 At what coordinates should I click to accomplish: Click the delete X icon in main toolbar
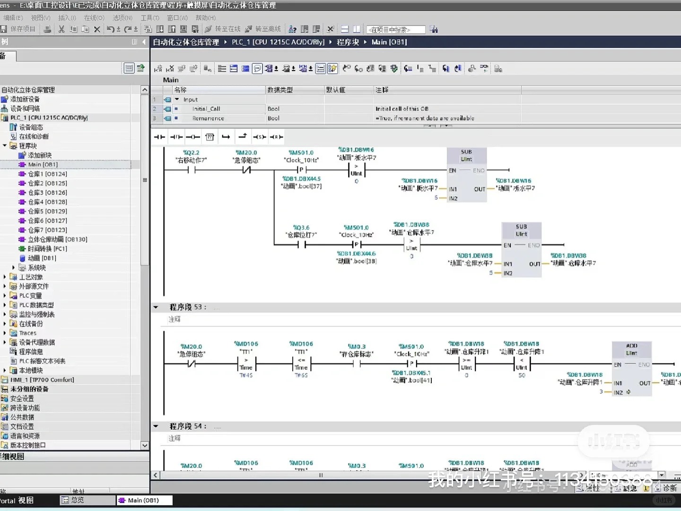click(x=97, y=29)
